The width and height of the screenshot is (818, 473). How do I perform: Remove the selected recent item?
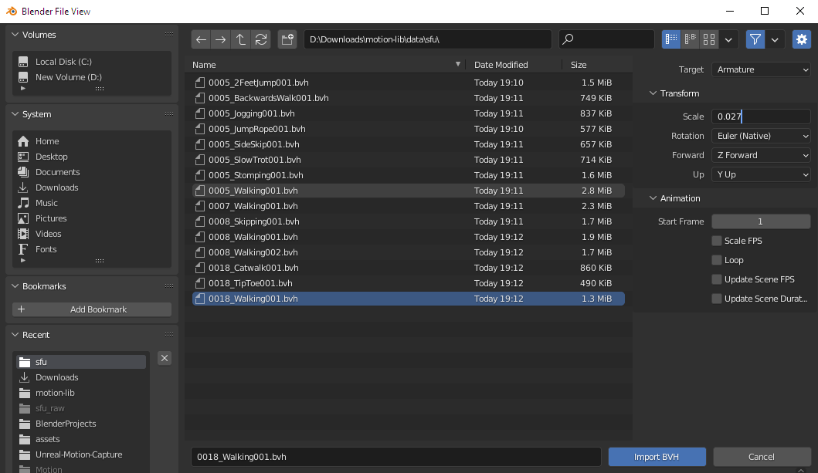[x=165, y=358]
